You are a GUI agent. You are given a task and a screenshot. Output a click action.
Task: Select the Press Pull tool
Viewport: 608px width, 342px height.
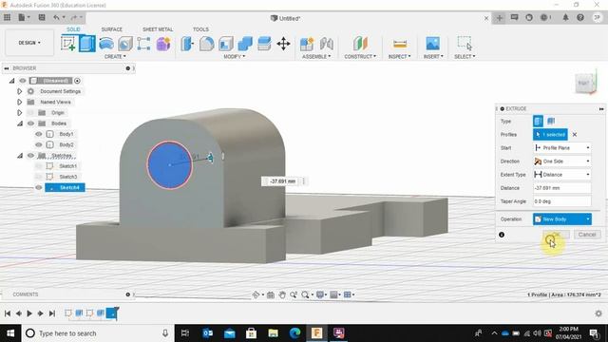click(187, 44)
